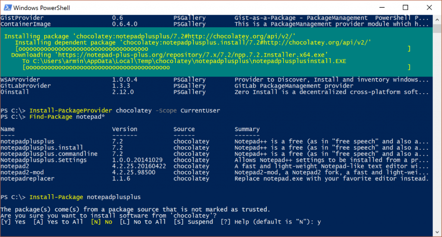Image resolution: width=442 pixels, height=237 pixels.
Task: Click version '1.1.6' of notepadreplacer
Action: click(x=121, y=178)
